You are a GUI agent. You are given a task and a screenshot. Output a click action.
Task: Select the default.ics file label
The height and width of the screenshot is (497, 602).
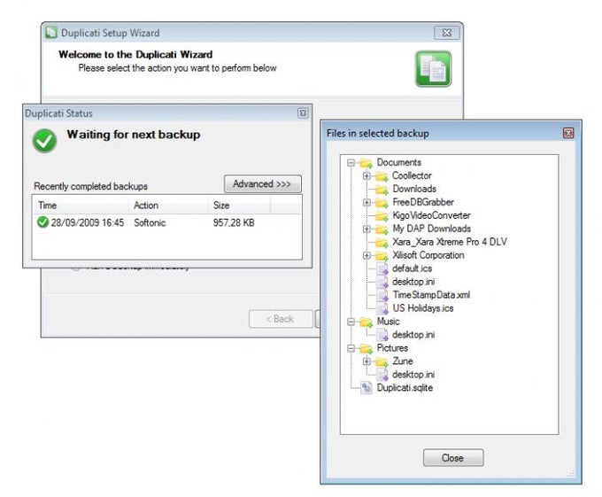click(412, 268)
